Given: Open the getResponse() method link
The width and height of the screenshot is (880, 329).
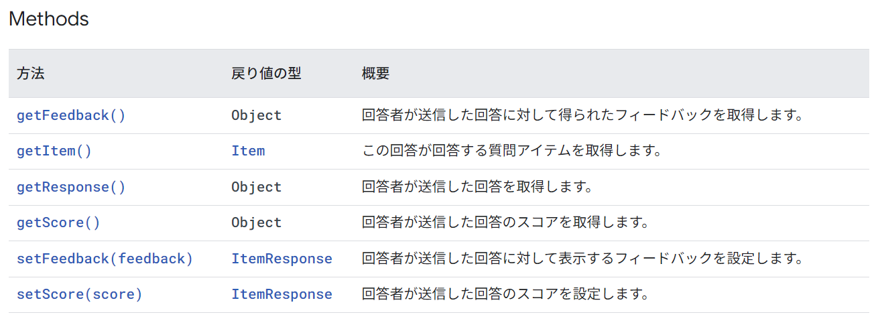Looking at the screenshot, I should coord(71,187).
